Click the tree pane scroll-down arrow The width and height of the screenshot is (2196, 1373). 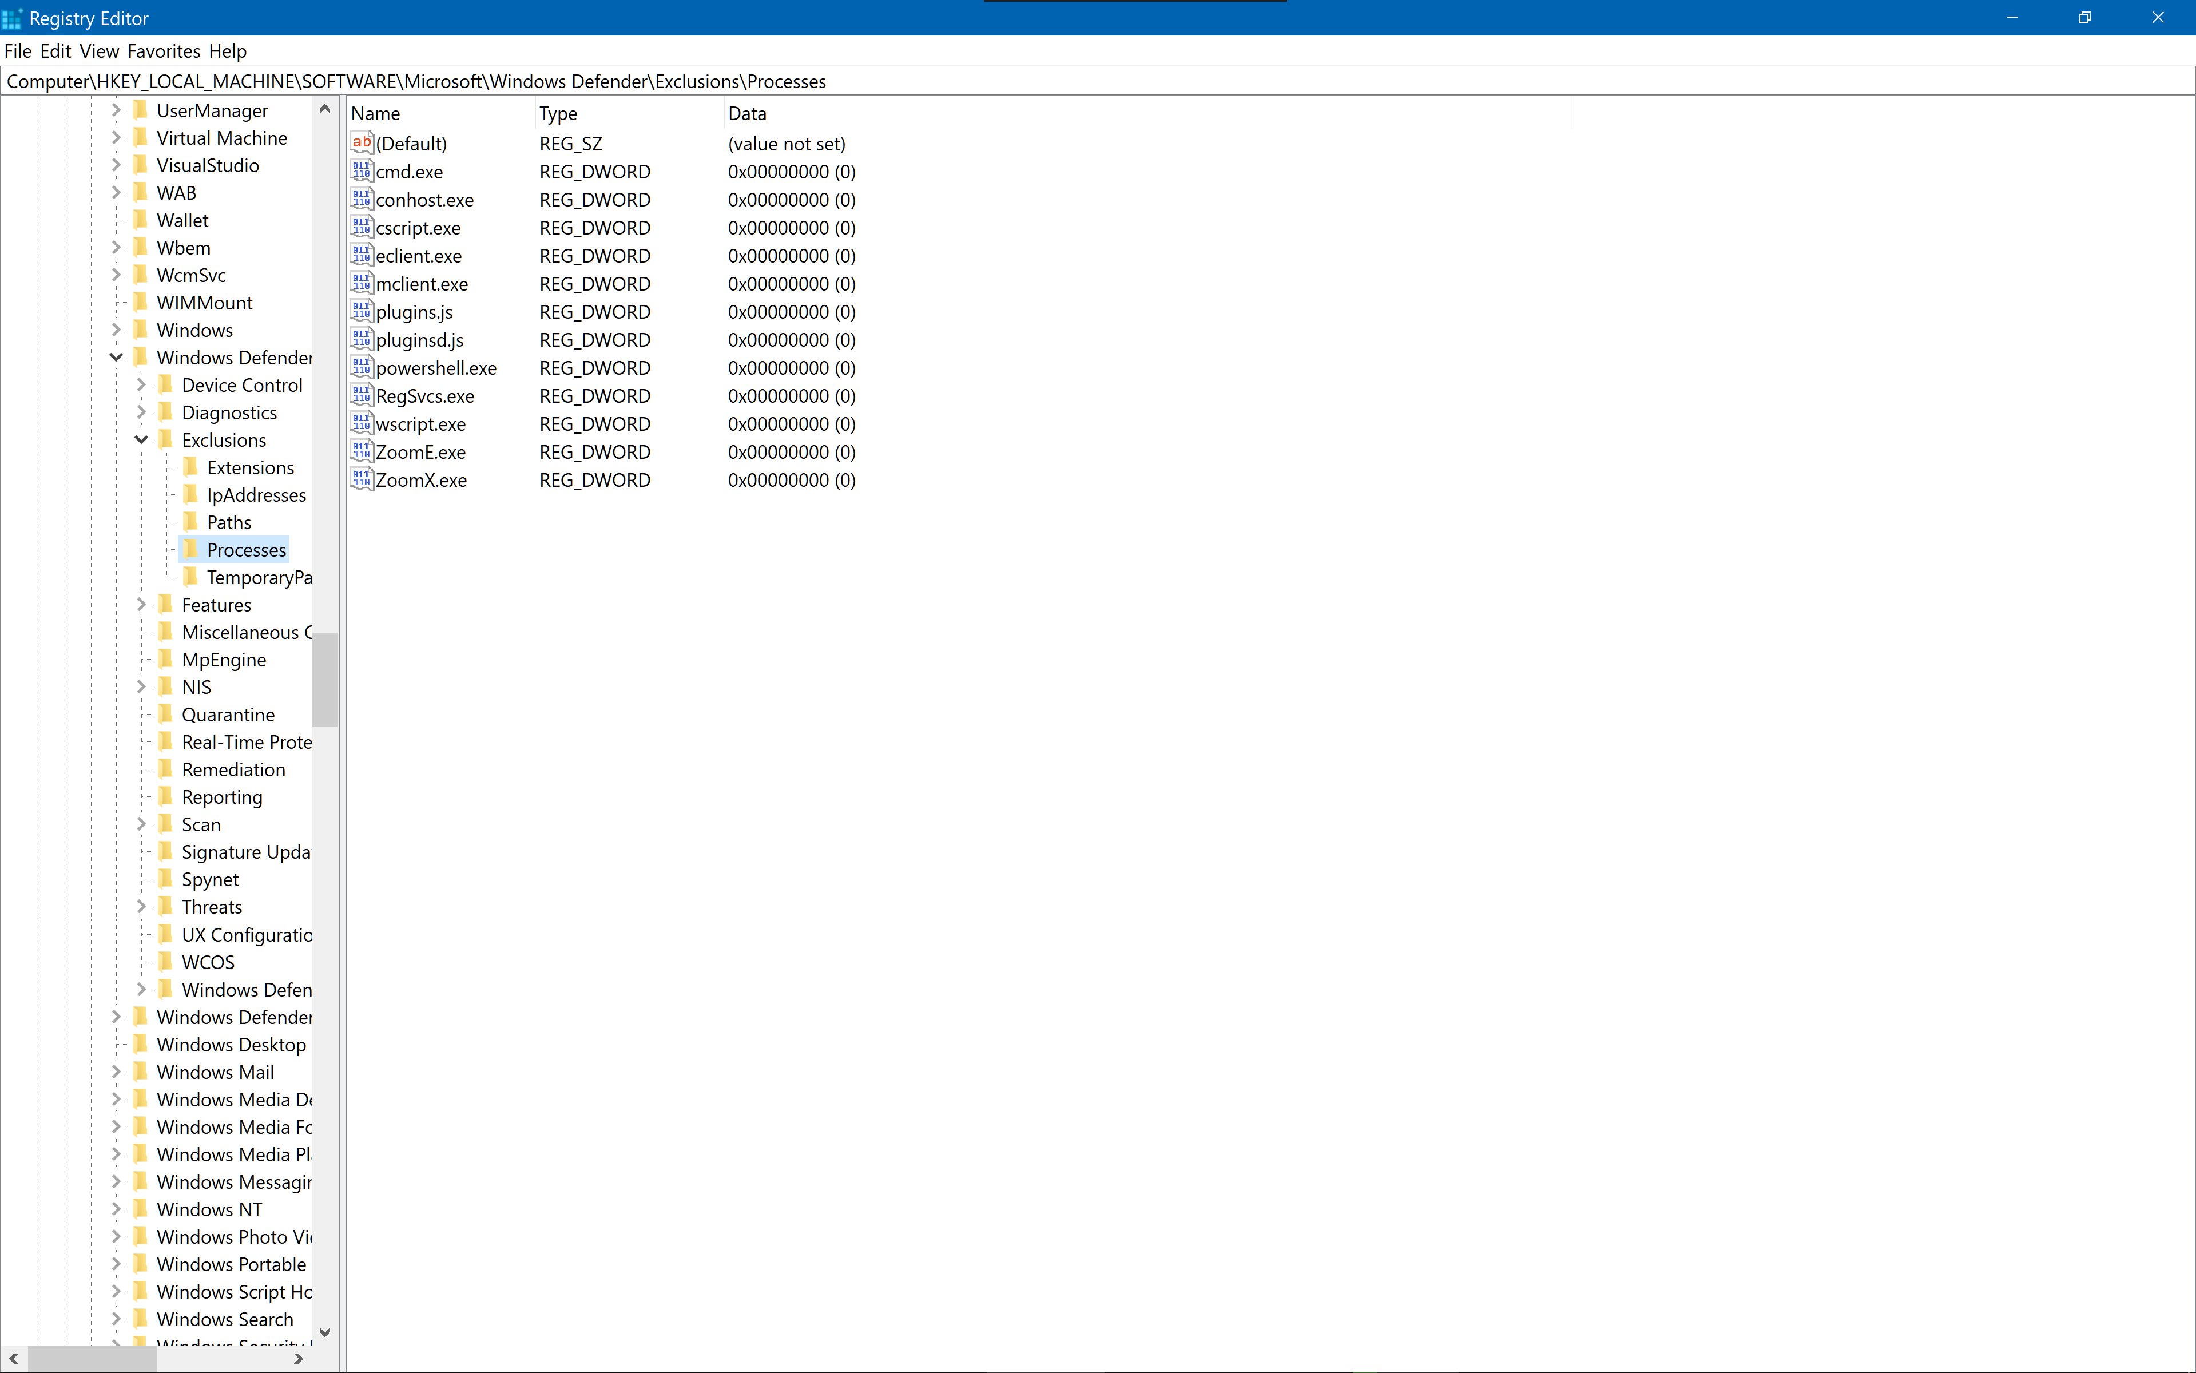click(325, 1332)
